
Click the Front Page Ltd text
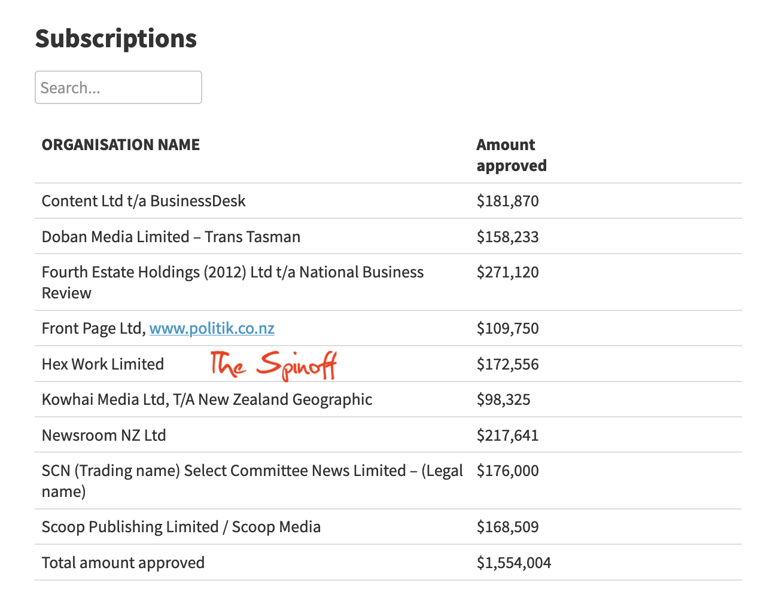94,328
